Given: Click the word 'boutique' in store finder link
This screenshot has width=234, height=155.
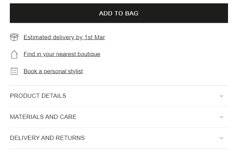Looking at the screenshot, I should click(89, 54).
